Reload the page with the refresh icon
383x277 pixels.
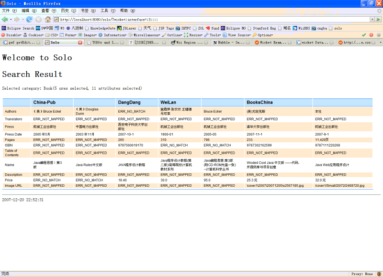click(x=29, y=19)
